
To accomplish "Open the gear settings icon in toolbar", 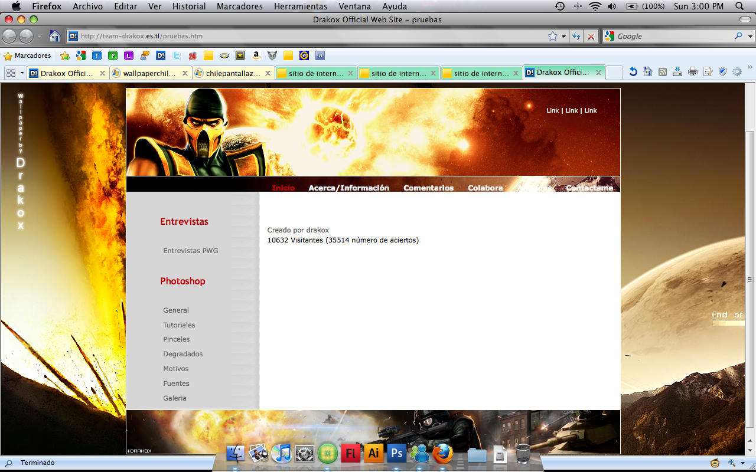I will (x=737, y=72).
